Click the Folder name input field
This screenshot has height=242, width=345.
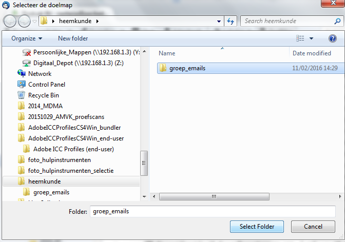pos(212,211)
